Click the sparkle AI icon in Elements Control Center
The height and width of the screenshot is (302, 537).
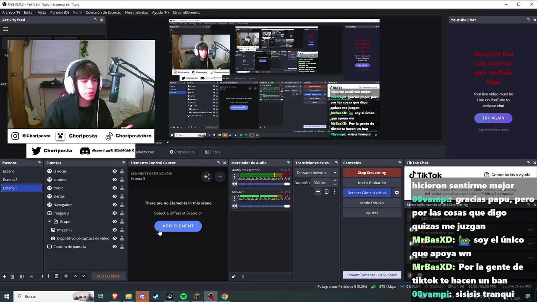pyautogui.click(x=206, y=177)
